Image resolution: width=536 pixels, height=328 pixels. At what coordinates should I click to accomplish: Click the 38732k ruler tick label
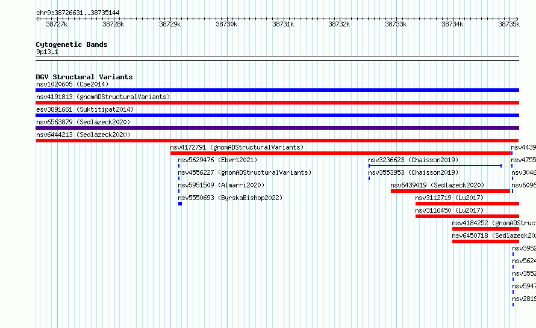coord(339,24)
